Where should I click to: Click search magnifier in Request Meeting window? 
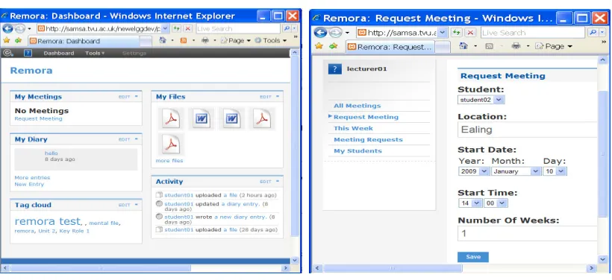(593, 32)
